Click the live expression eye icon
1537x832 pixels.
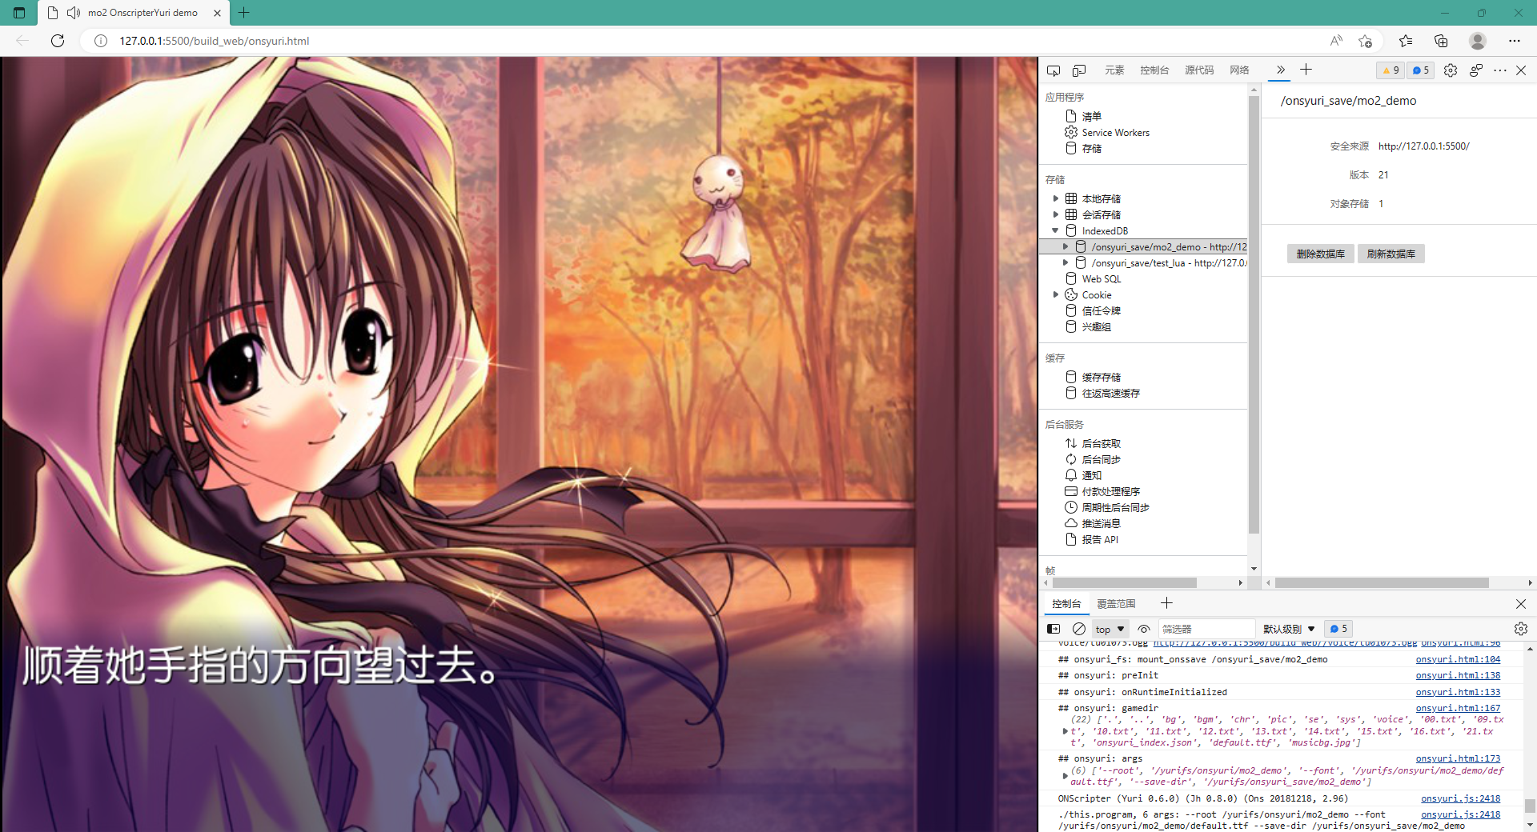(x=1144, y=629)
